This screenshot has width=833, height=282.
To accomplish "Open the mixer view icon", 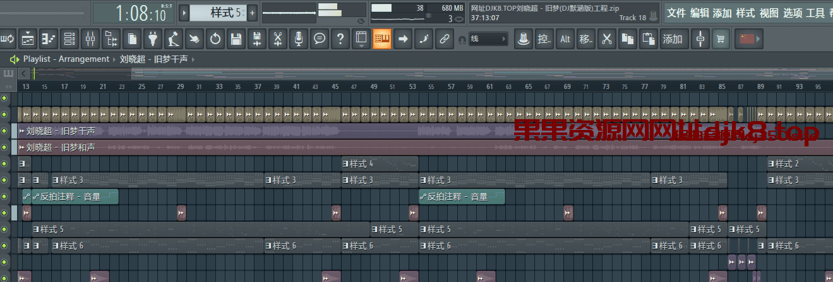I will (x=90, y=39).
